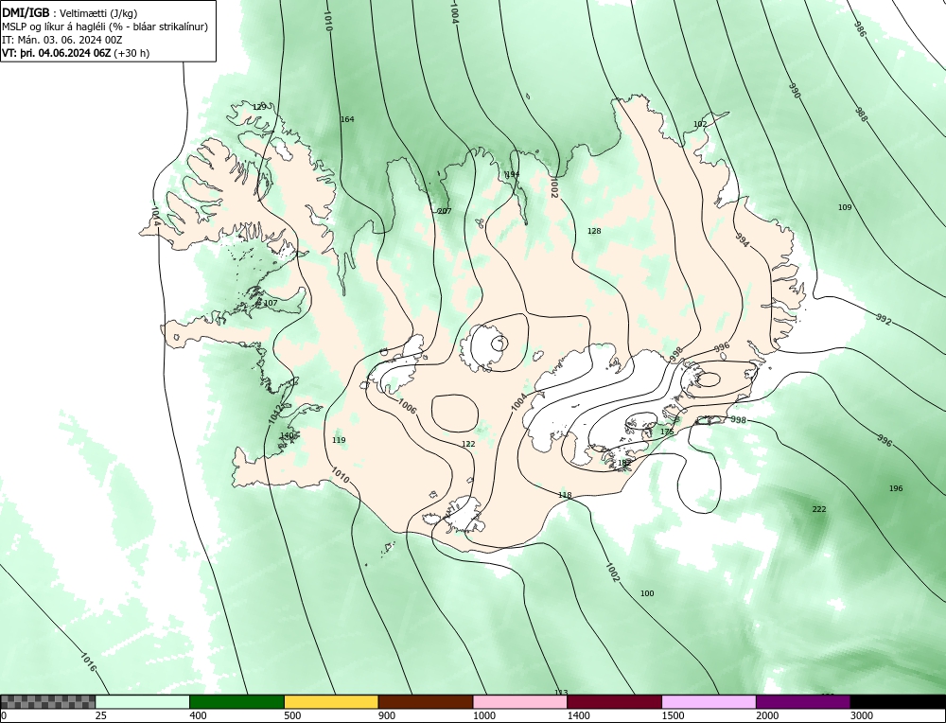Click the 994 isobar label
The height and width of the screenshot is (723, 946).
point(742,239)
